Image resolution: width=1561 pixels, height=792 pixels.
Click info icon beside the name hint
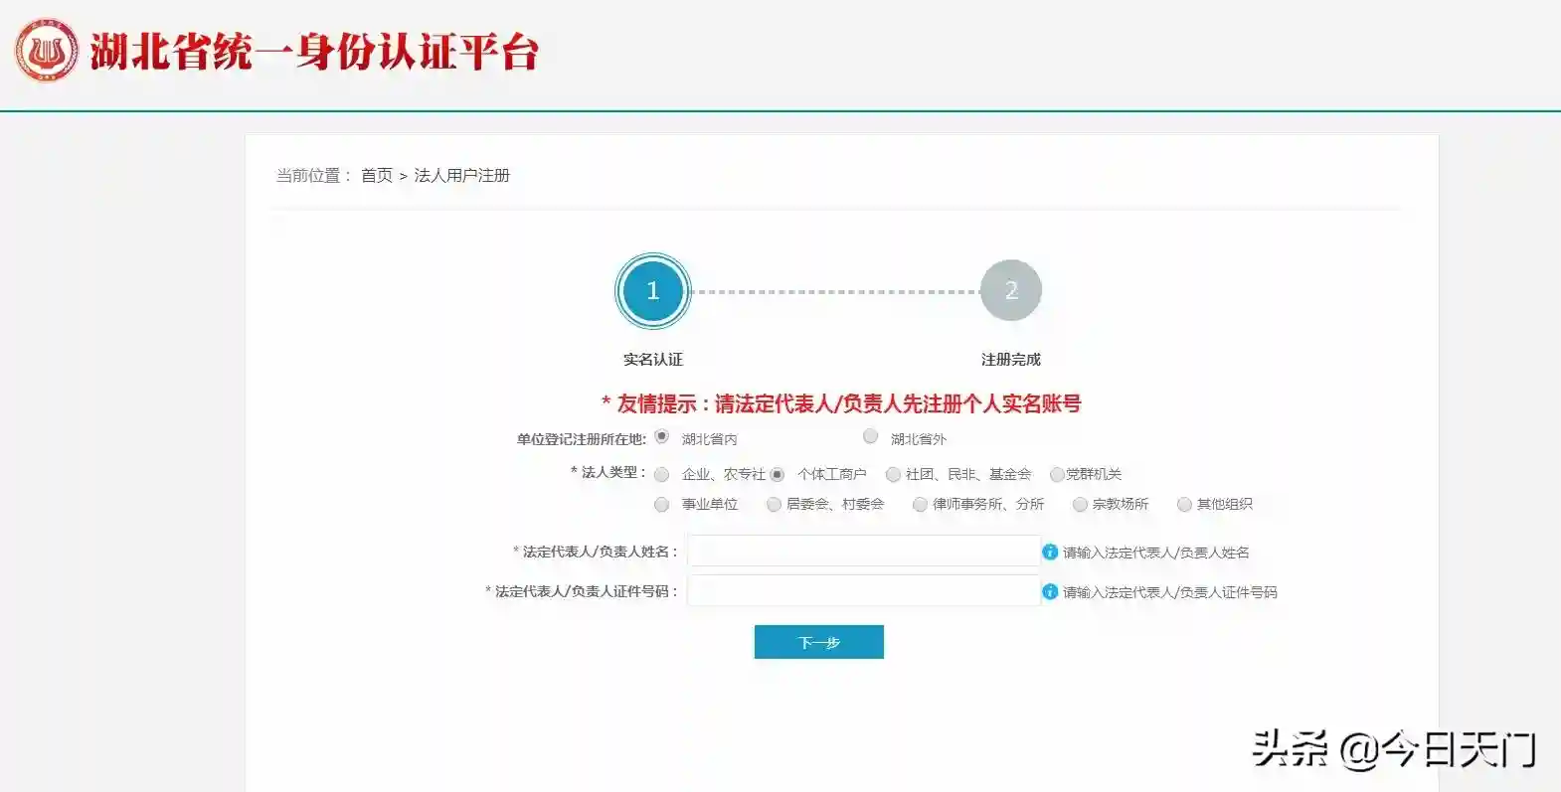point(1050,552)
